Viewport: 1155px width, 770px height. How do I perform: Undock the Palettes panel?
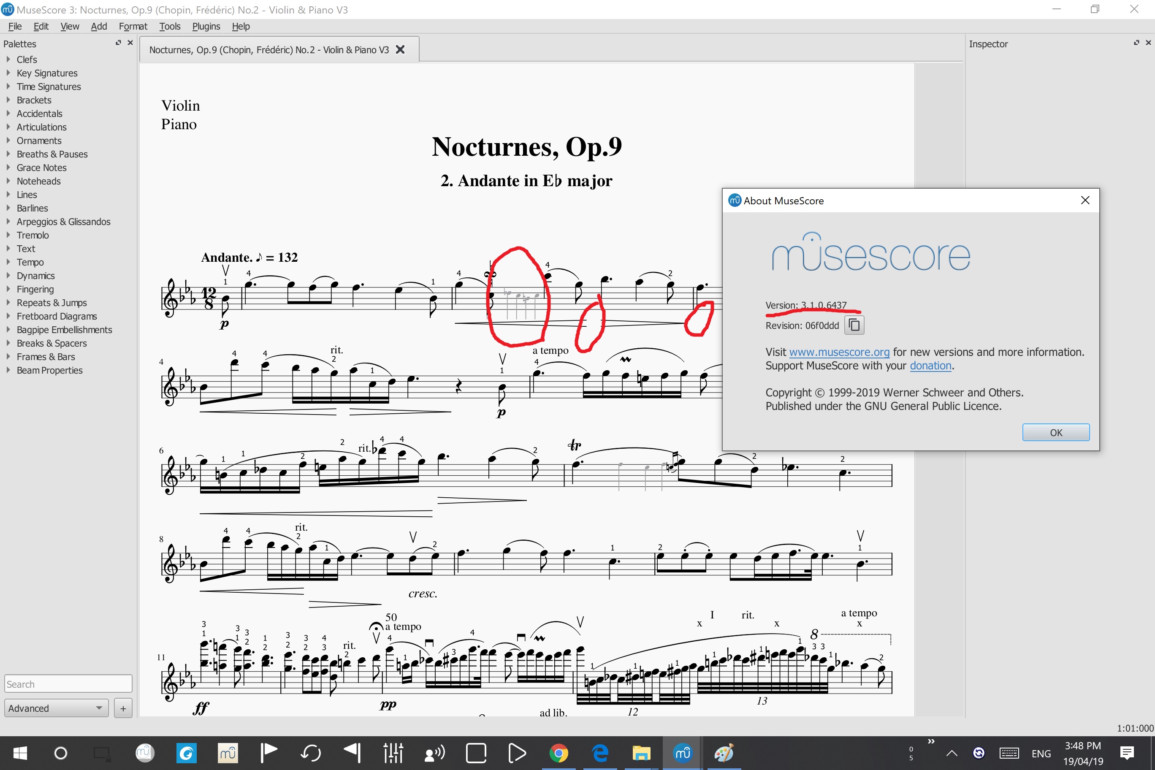tap(118, 43)
